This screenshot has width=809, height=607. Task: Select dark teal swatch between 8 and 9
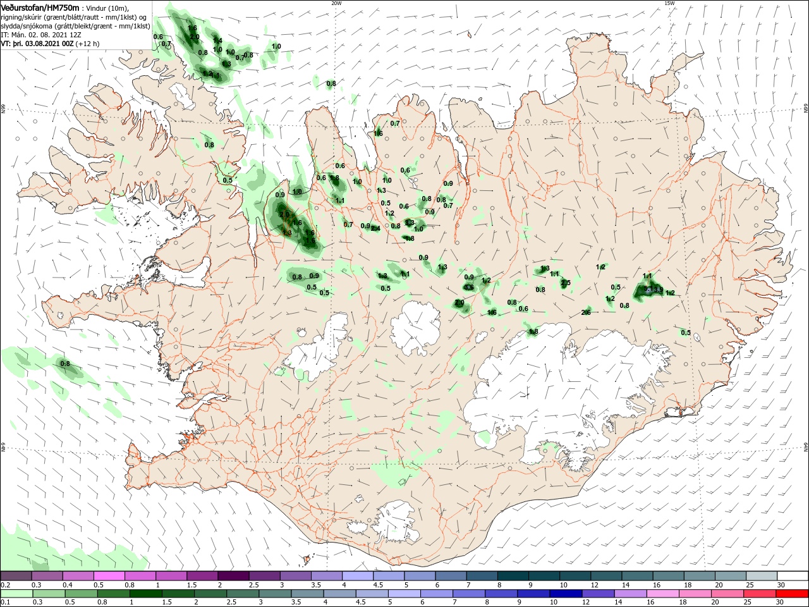pos(513,576)
